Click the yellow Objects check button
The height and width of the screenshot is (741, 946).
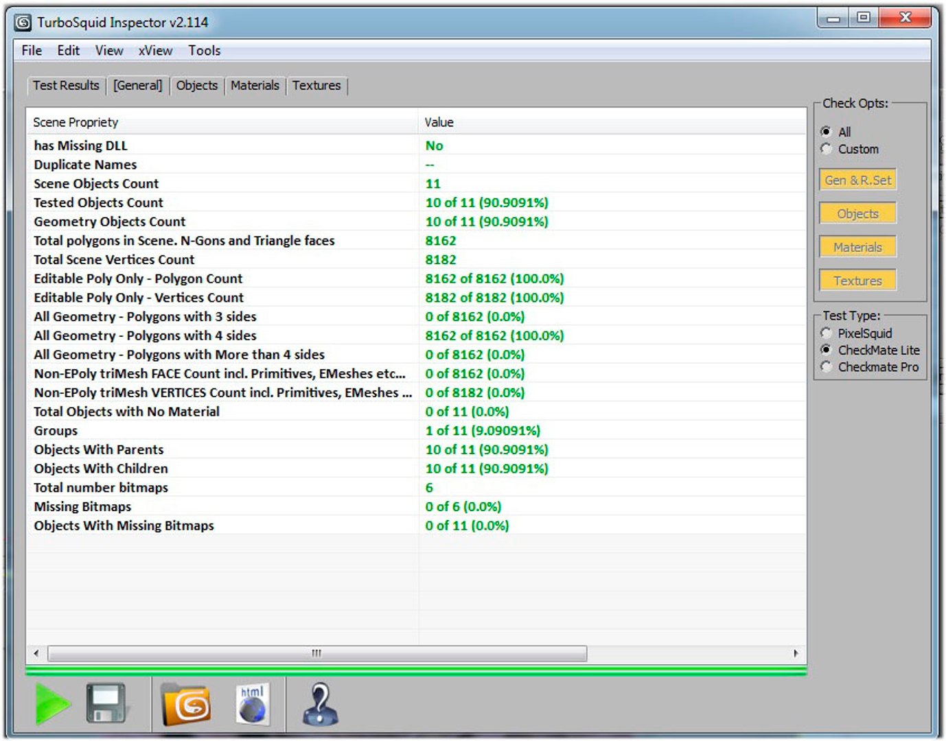(x=857, y=213)
